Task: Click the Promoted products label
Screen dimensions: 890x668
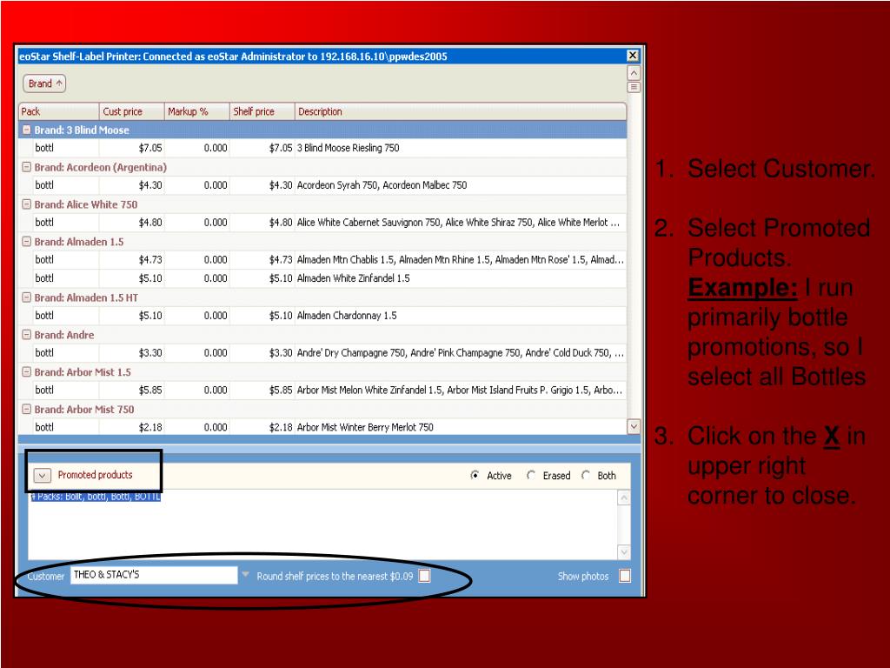Action: click(95, 475)
